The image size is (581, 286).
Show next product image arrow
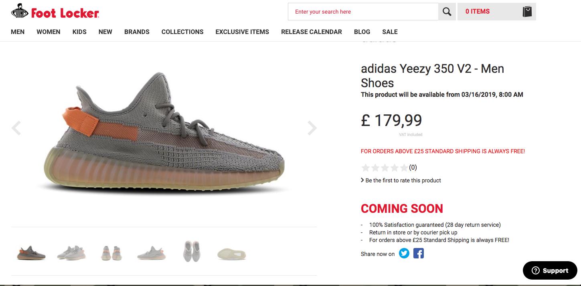pyautogui.click(x=312, y=128)
